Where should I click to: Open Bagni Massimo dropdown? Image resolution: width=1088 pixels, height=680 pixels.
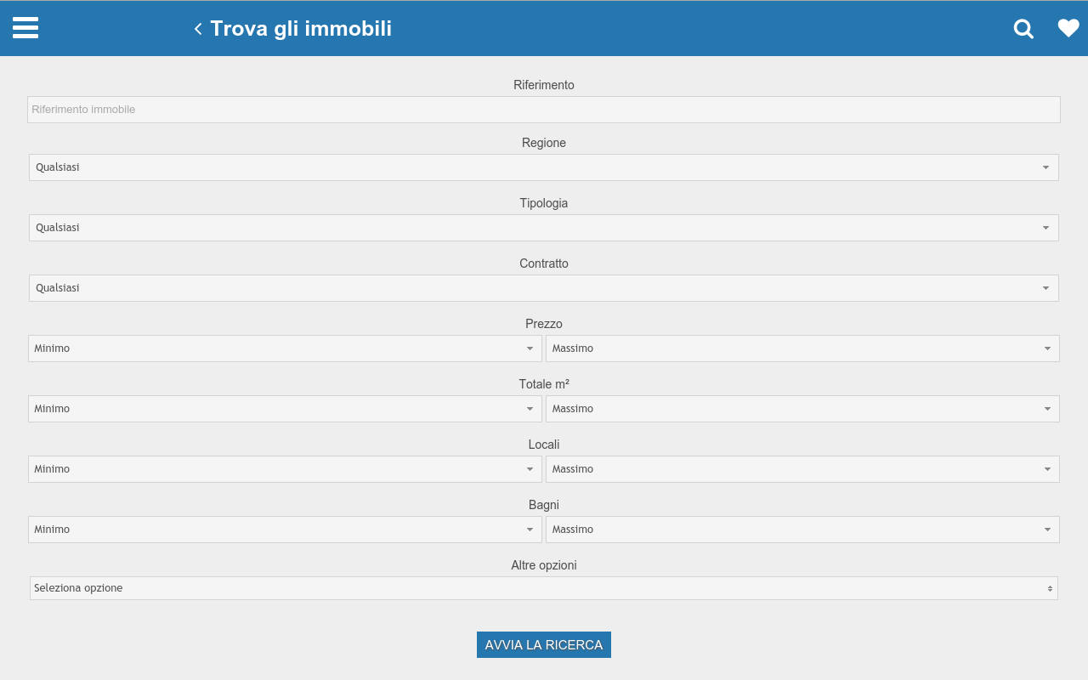[x=802, y=530]
